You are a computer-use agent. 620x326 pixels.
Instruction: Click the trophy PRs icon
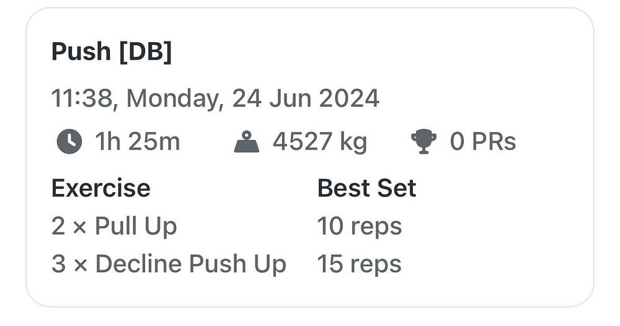coord(424,141)
